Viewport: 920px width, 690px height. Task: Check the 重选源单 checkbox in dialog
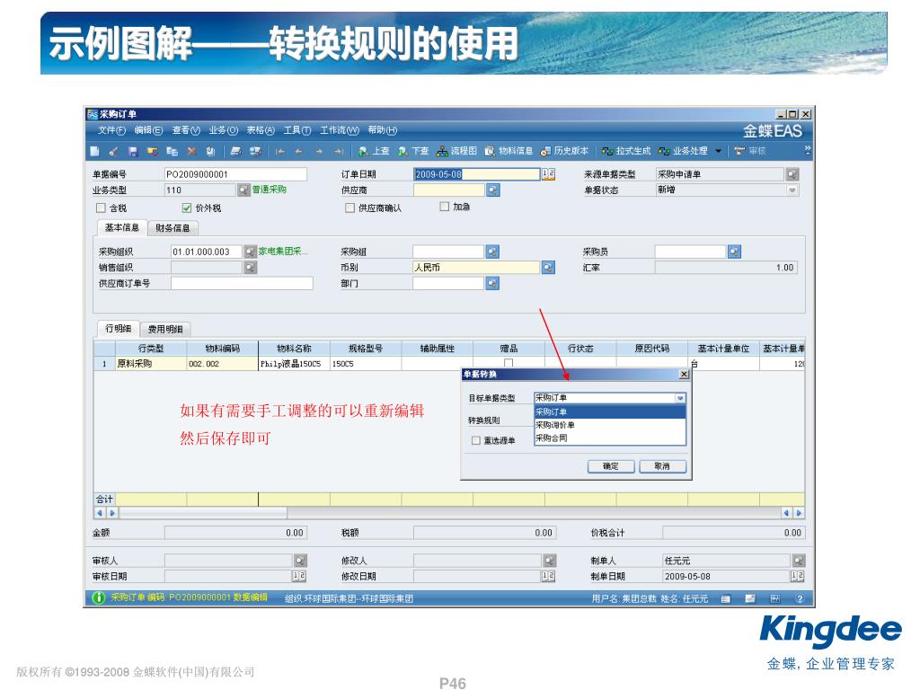(476, 440)
